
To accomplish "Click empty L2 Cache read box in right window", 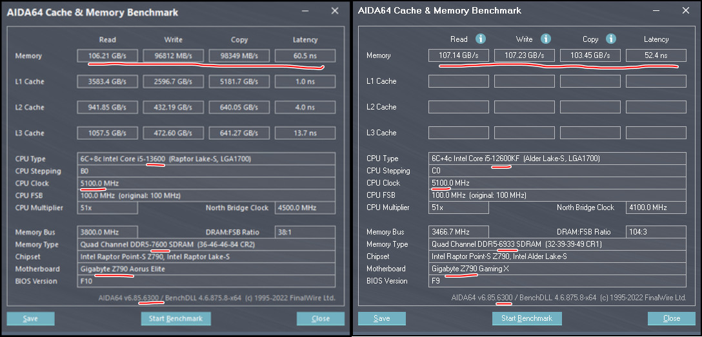I will click(459, 107).
